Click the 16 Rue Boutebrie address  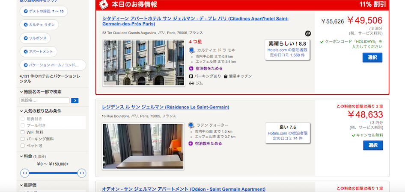pyautogui.click(x=139, y=116)
